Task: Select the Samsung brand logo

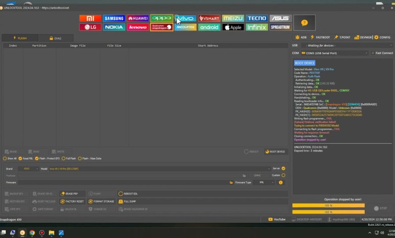Action: pyautogui.click(x=114, y=18)
